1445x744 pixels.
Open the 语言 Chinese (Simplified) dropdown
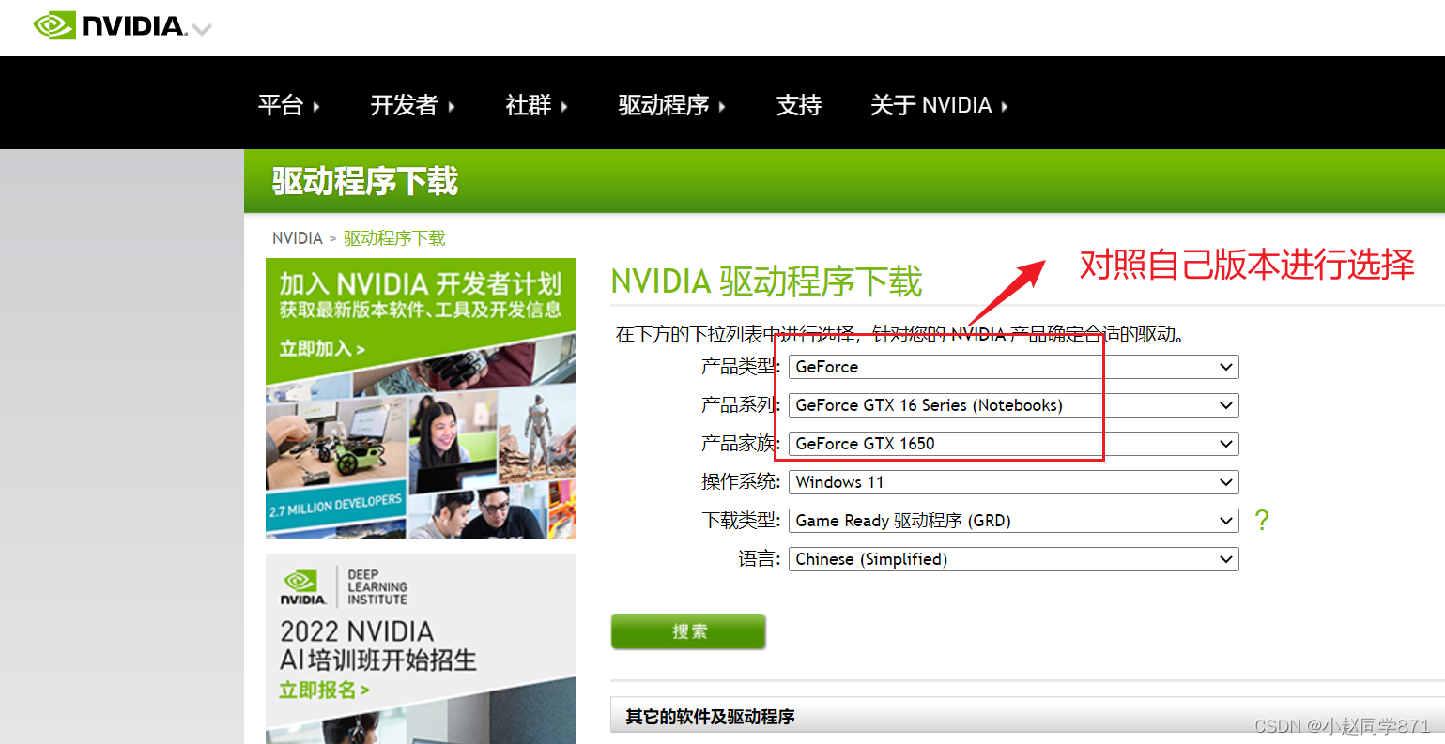click(x=1013, y=559)
